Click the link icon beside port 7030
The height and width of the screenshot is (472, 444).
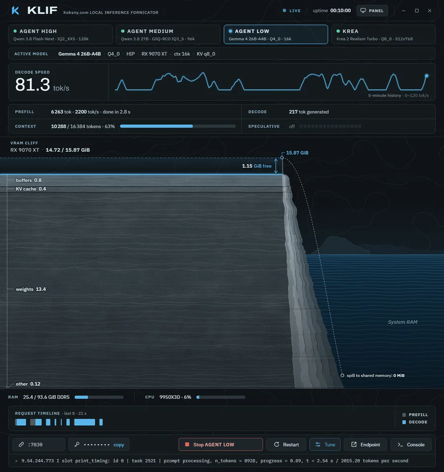pos(21,445)
